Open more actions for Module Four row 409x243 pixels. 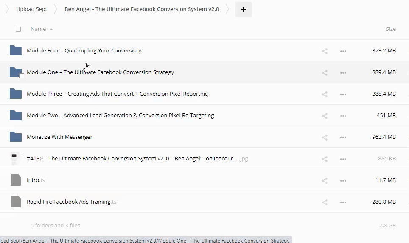point(343,51)
